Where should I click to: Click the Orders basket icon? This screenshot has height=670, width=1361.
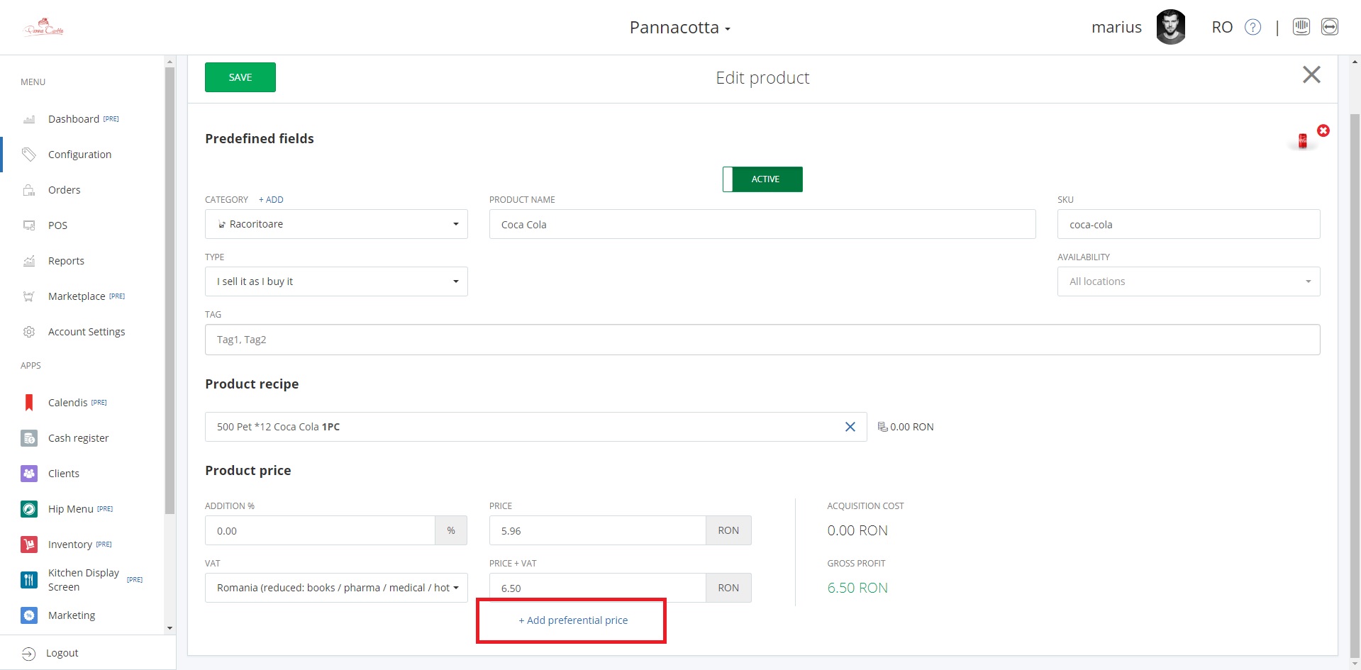[x=29, y=190]
